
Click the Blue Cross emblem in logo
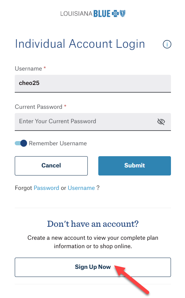[115, 14]
